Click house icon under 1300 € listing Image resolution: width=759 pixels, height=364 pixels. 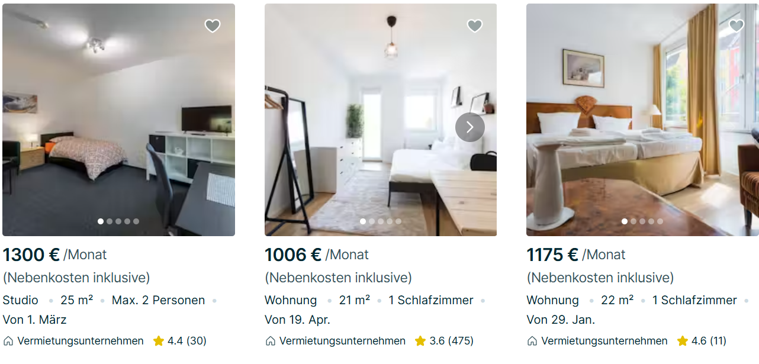click(x=8, y=341)
